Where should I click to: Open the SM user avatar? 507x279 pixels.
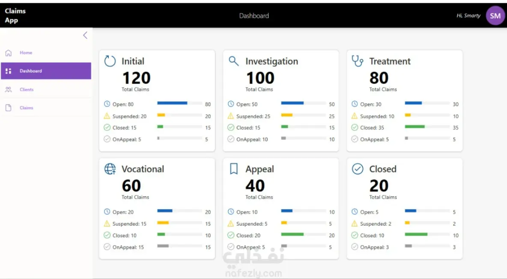pyautogui.click(x=495, y=15)
